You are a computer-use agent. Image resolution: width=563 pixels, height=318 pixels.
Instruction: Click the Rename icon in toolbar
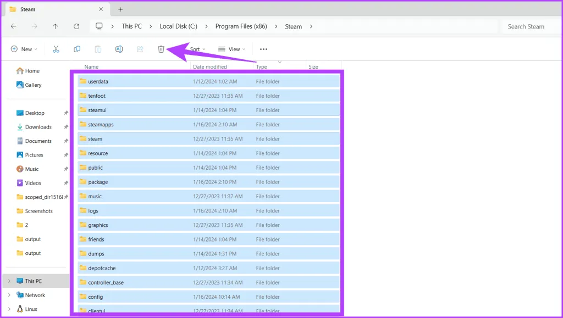click(x=119, y=49)
